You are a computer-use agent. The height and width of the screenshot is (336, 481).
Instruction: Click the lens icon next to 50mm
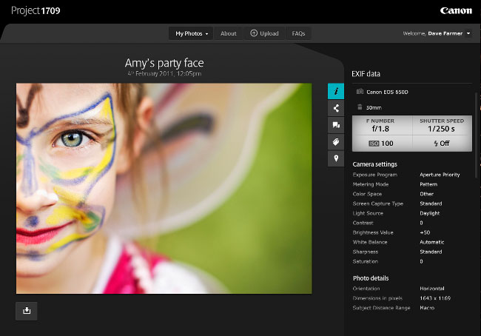[x=359, y=107]
